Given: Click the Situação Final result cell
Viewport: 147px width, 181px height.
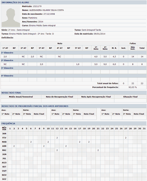Looking at the screenshot, I should point(130,100).
